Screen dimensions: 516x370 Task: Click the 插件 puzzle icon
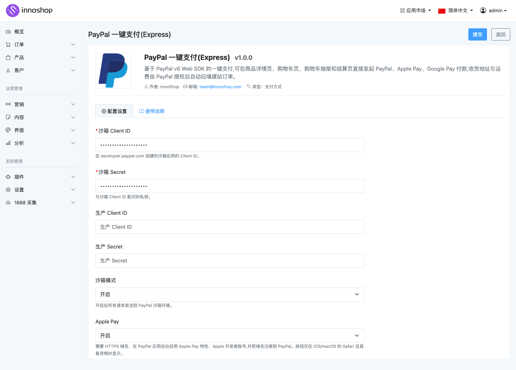pos(8,177)
